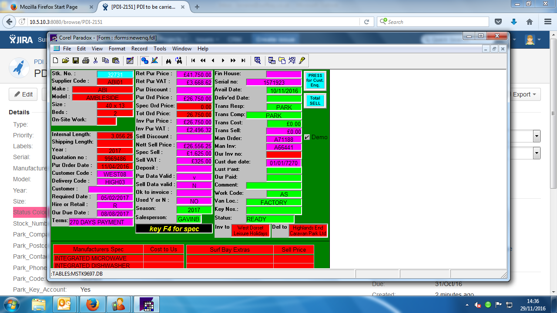
Task: Click the Ret Pur Price field £41,750.00
Action: (194, 75)
